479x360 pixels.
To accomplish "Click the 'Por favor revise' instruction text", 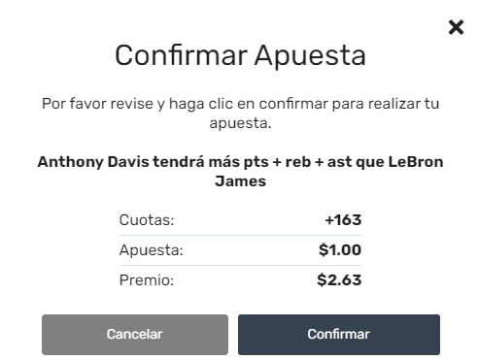I will [240, 114].
